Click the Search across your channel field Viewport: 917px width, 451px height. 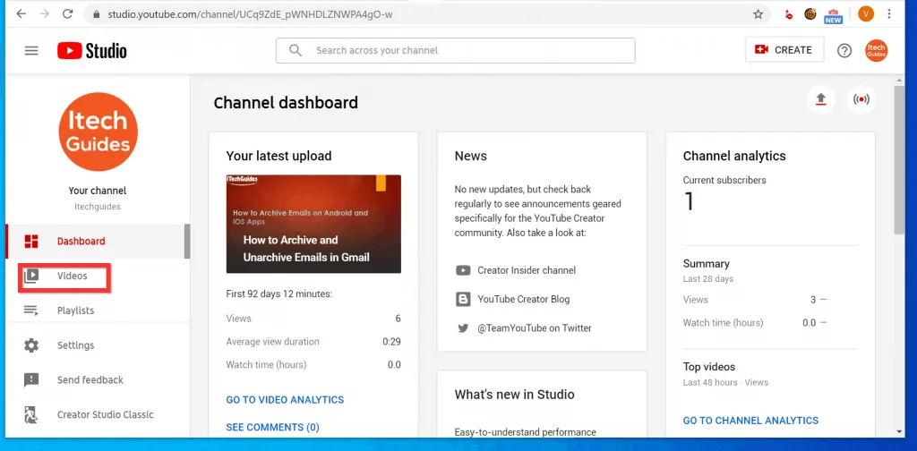point(456,50)
